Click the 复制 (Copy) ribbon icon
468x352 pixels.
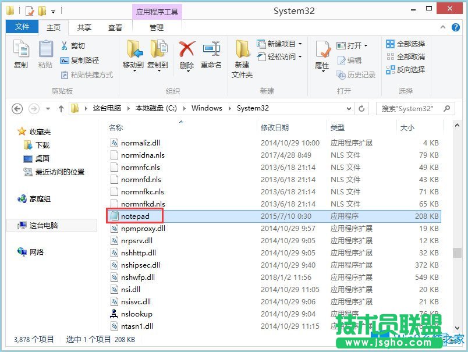(20, 54)
